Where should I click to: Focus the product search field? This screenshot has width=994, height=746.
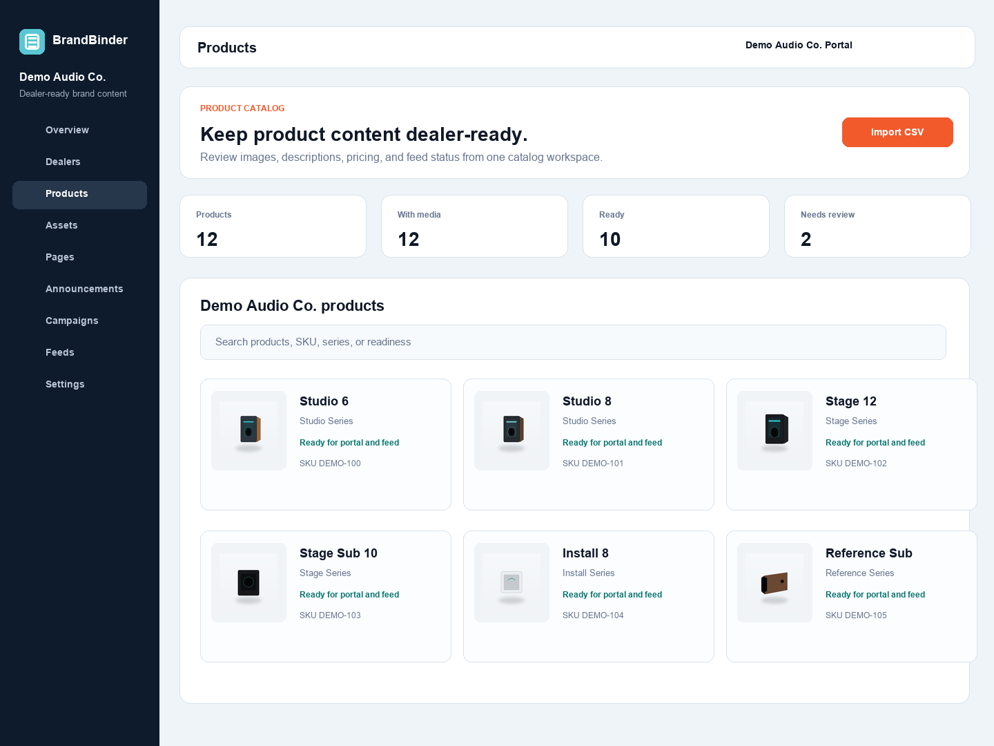[x=573, y=342]
